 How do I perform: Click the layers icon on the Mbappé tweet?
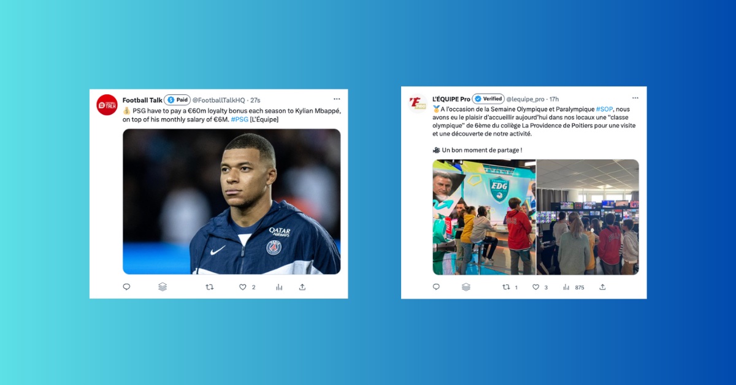tap(163, 286)
